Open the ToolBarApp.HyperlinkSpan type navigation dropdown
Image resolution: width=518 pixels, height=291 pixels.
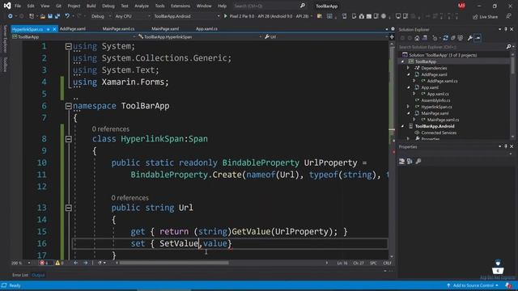(200, 37)
